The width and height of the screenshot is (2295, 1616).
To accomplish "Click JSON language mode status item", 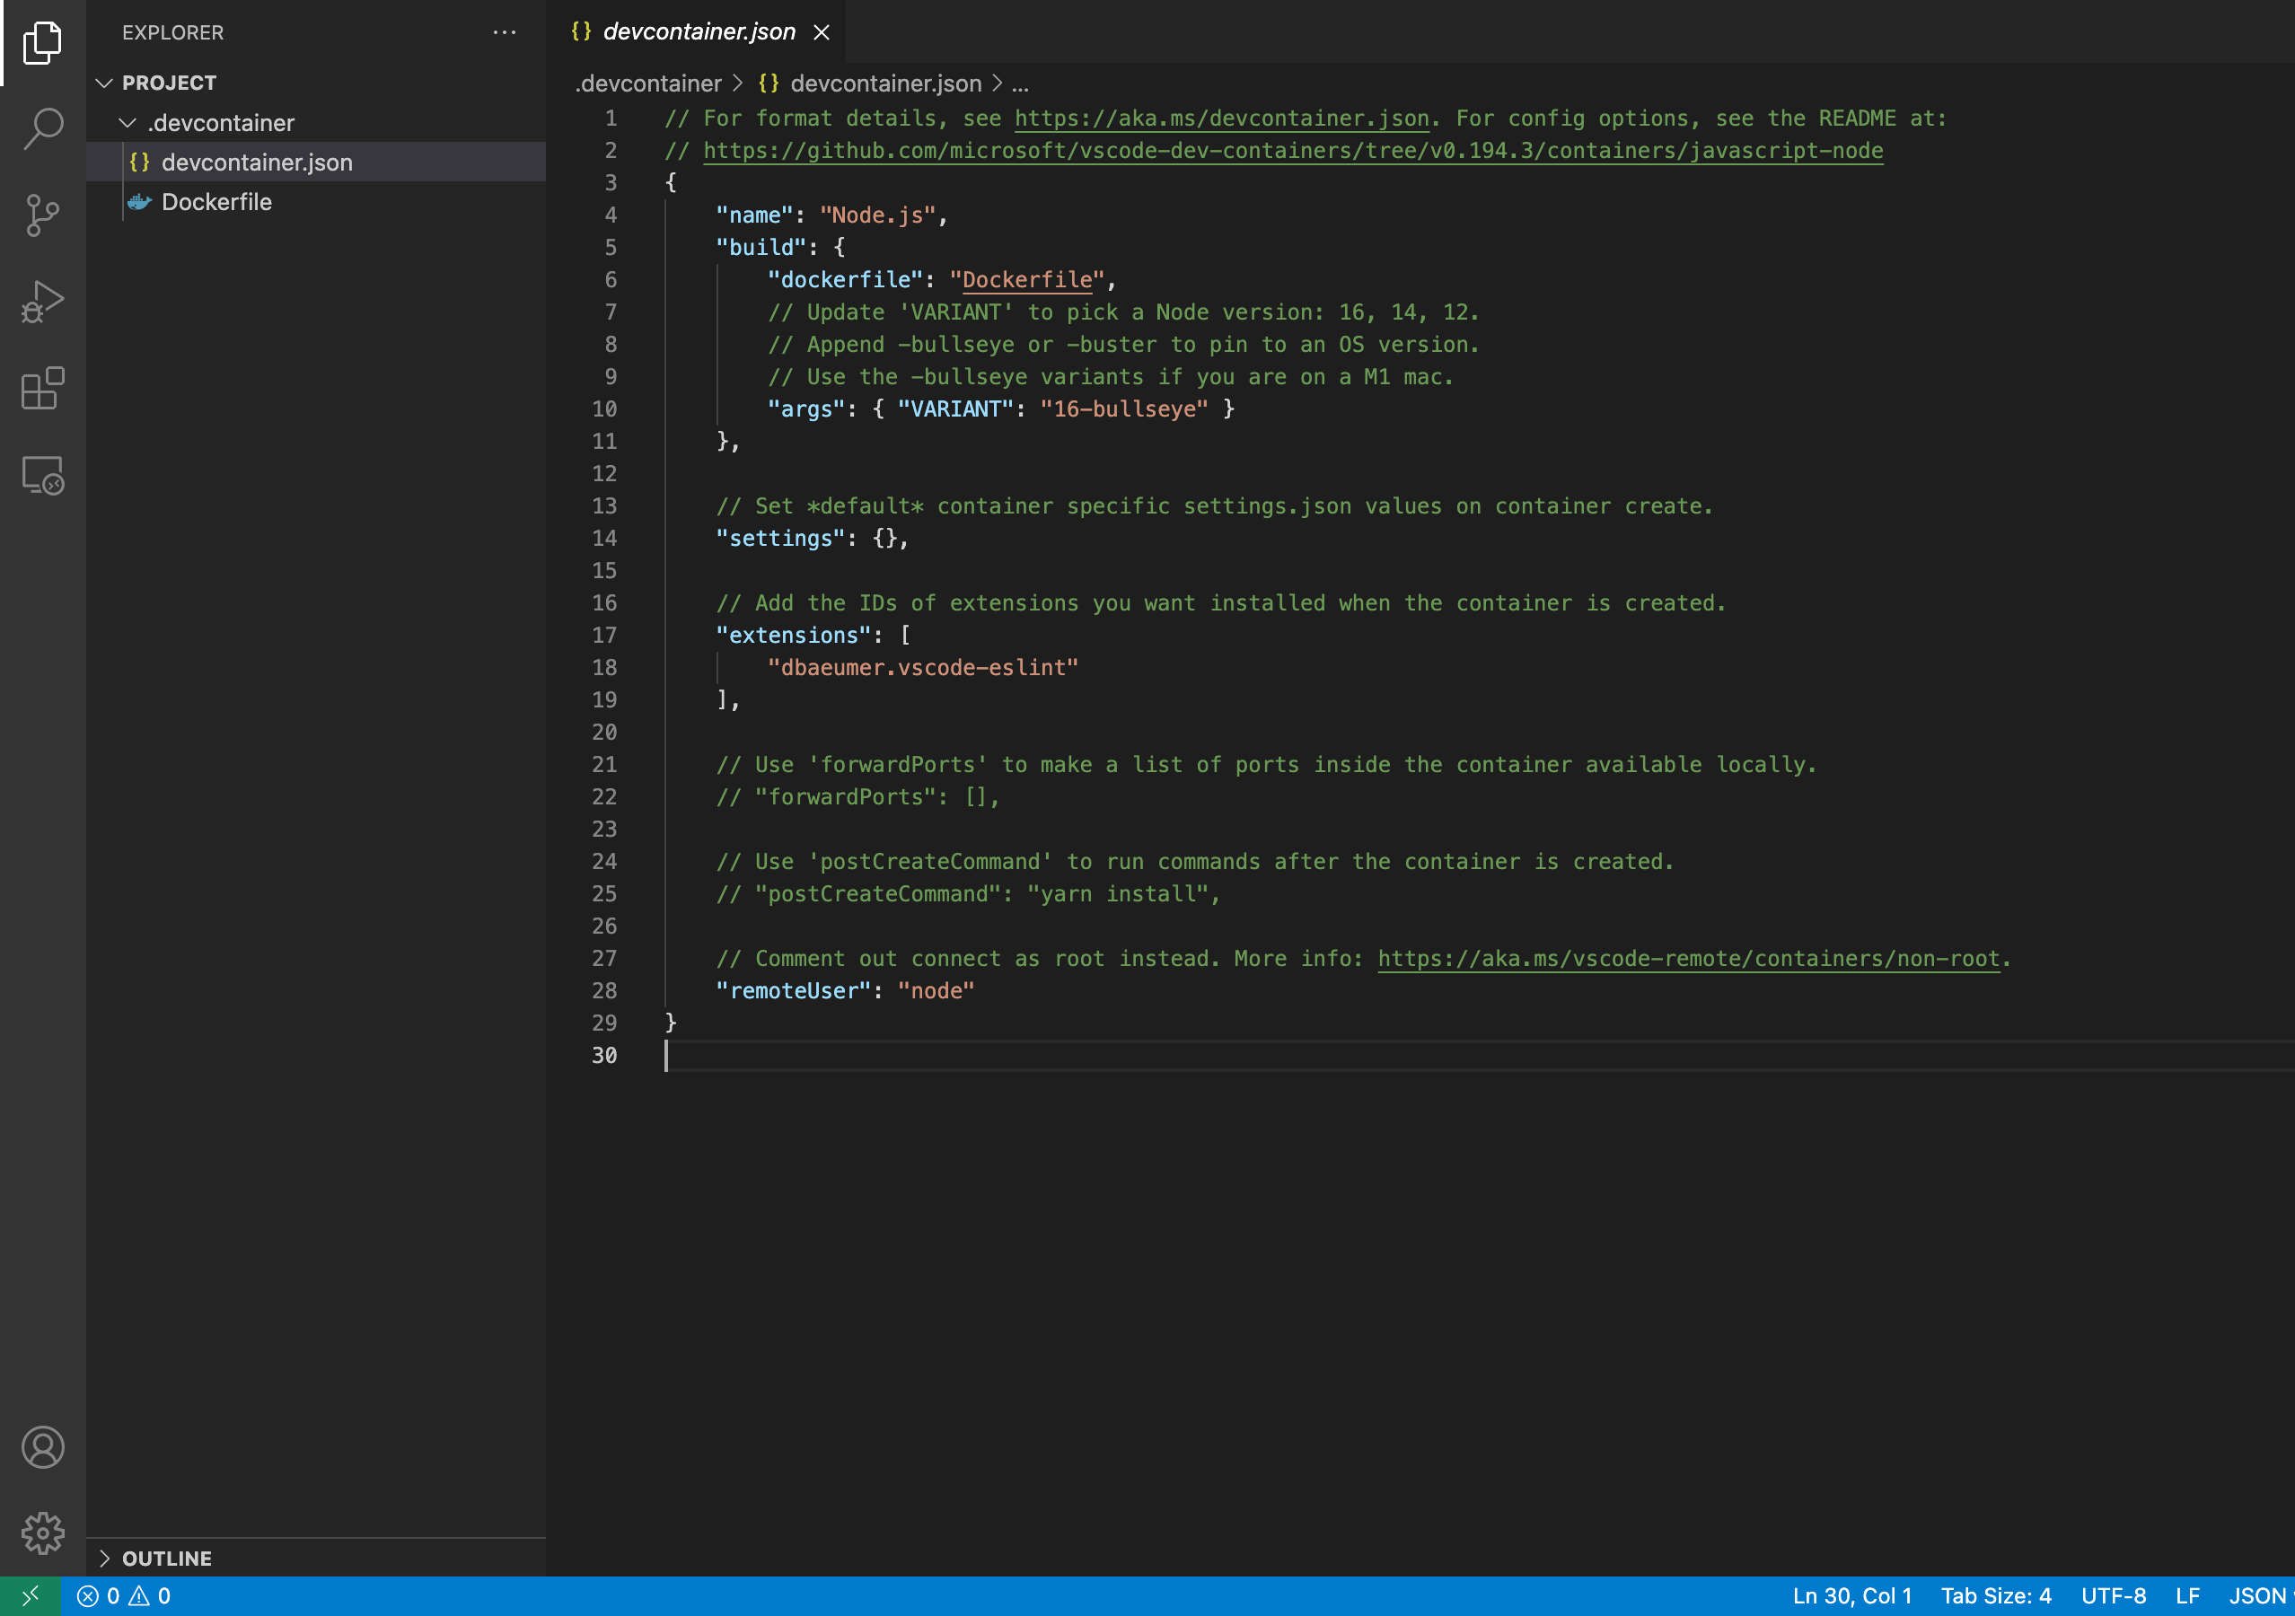I will (2259, 1596).
